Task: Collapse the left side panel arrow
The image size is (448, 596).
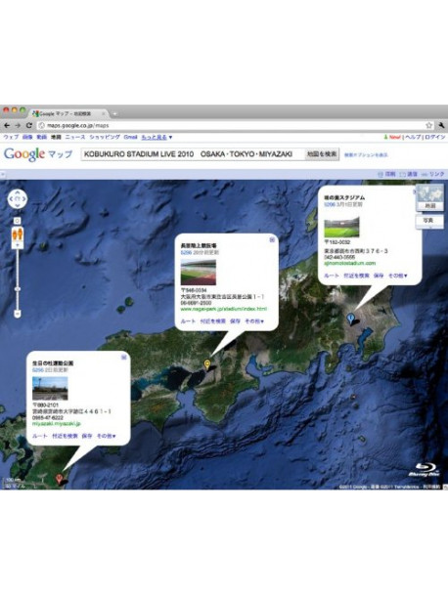Action: tap(2, 175)
